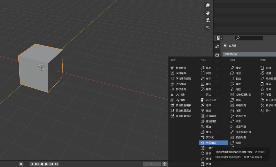Screen dimensions: 276x167
Task: Open the editor type dropdown in properties
Action: click(220, 38)
